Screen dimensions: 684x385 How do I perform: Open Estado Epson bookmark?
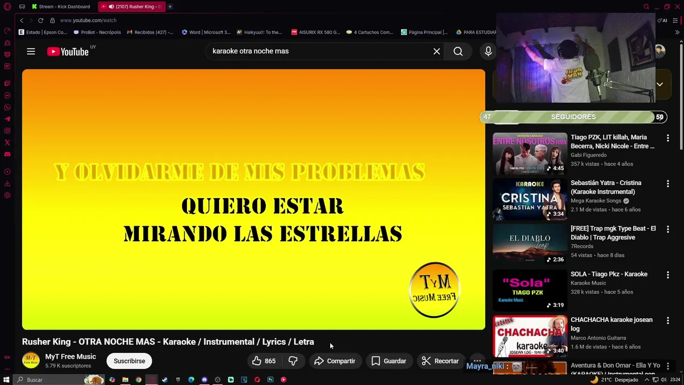click(43, 32)
